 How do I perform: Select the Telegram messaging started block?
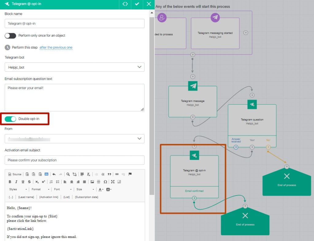click(x=215, y=33)
